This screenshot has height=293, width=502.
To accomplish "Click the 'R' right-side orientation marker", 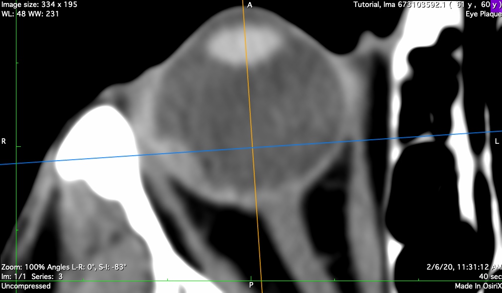I will pos(4,141).
